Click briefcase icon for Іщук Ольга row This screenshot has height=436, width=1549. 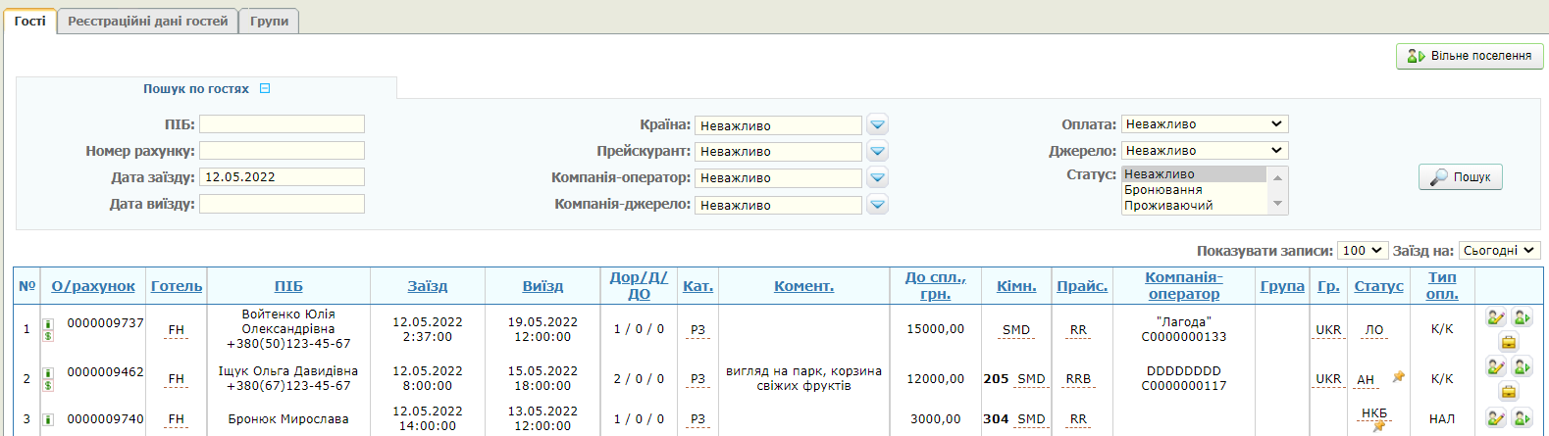click(1509, 391)
